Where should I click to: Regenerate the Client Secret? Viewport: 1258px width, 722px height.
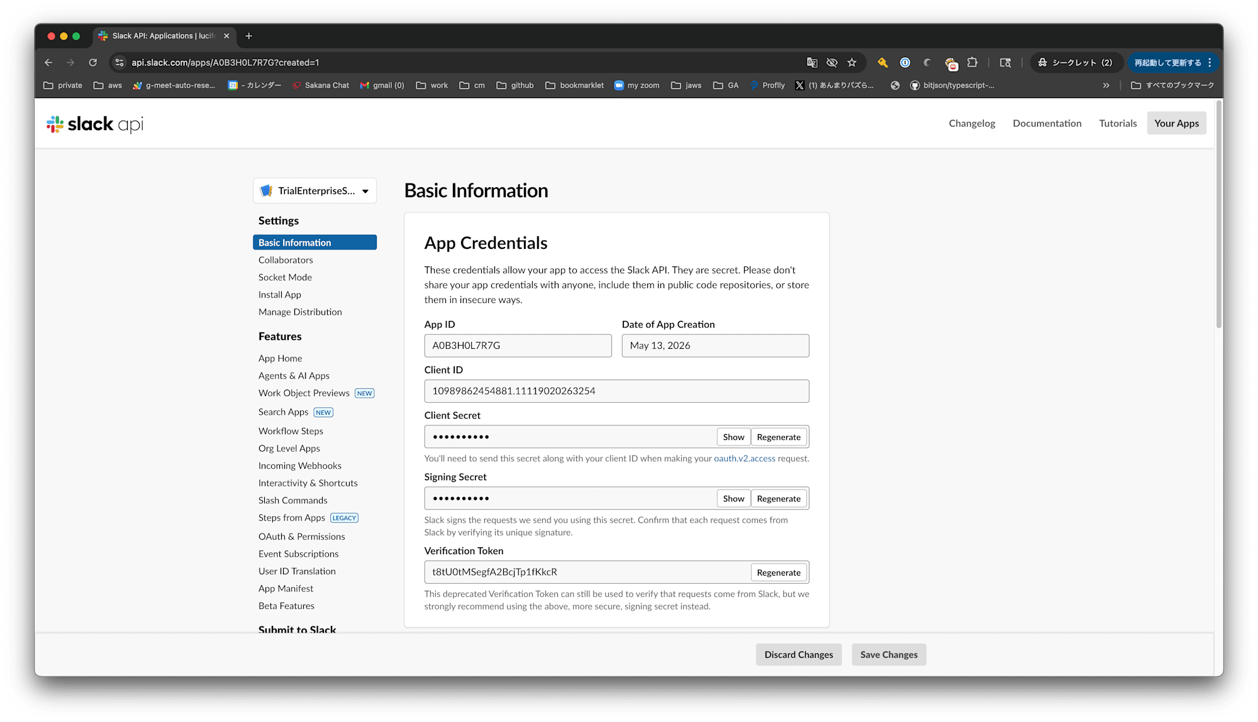pyautogui.click(x=779, y=437)
